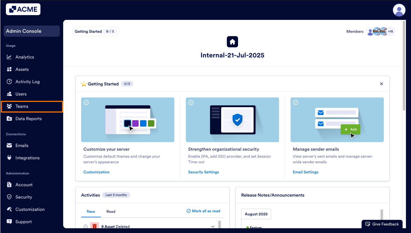Open the Email Settings link
The height and width of the screenshot is (233, 411).
305,172
